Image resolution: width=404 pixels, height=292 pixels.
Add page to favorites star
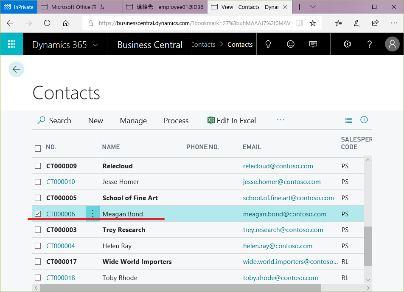[312, 23]
